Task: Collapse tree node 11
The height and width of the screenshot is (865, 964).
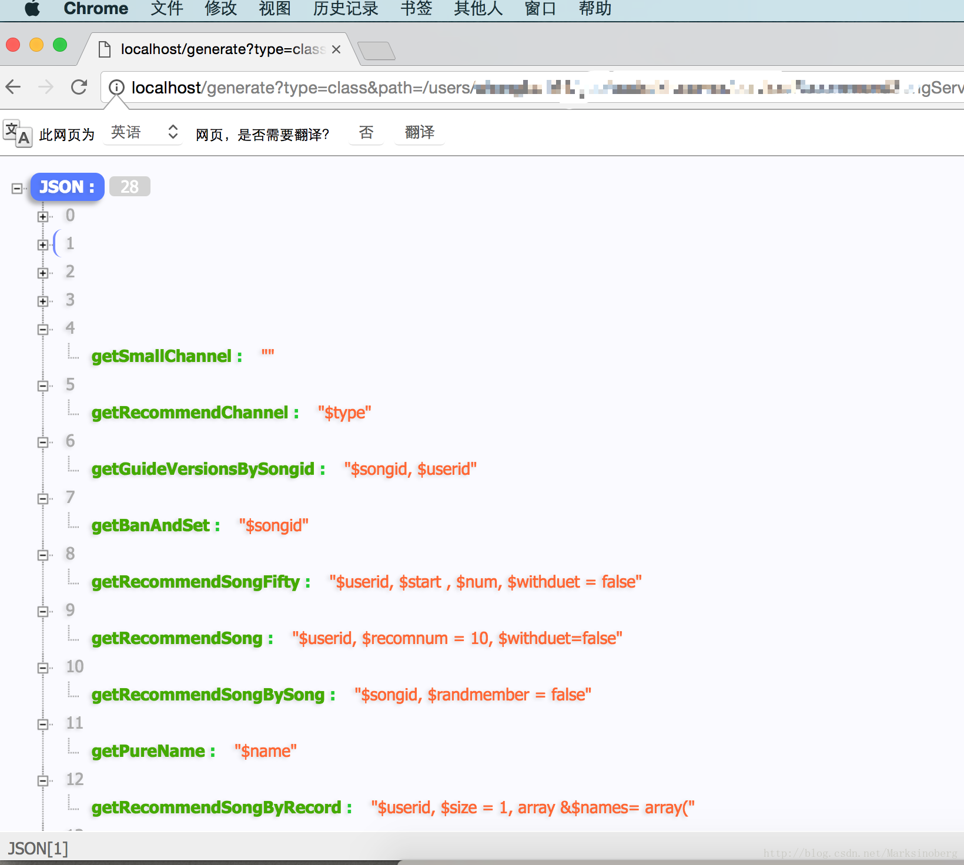Action: tap(43, 725)
